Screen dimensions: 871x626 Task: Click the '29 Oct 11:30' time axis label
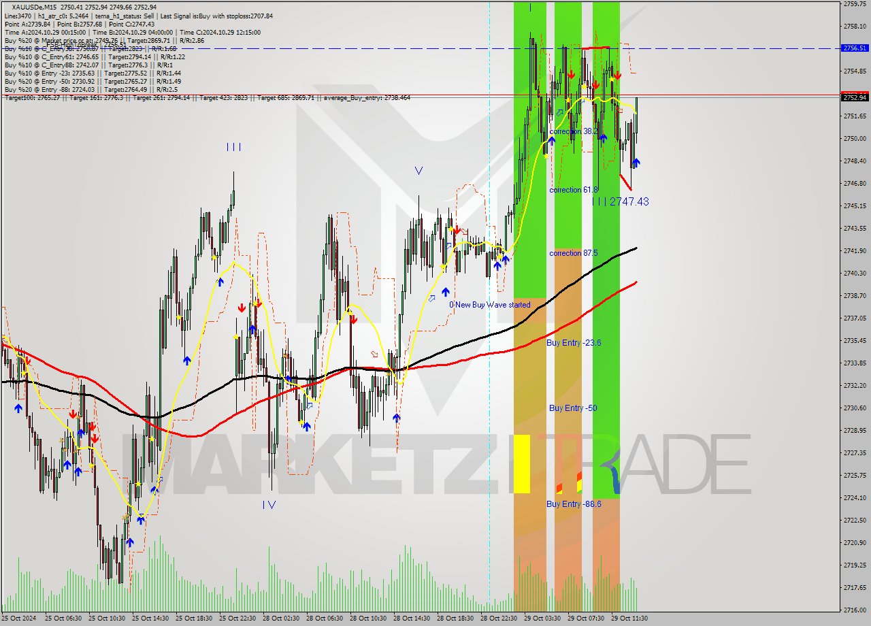630,619
